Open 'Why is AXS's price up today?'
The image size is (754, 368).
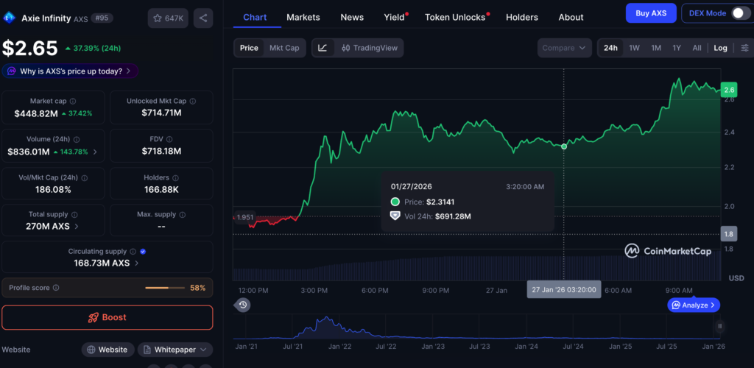[70, 71]
